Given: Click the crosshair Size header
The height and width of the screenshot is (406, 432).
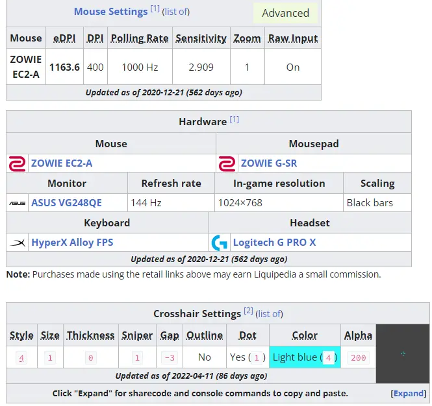Looking at the screenshot, I should tap(50, 335).
